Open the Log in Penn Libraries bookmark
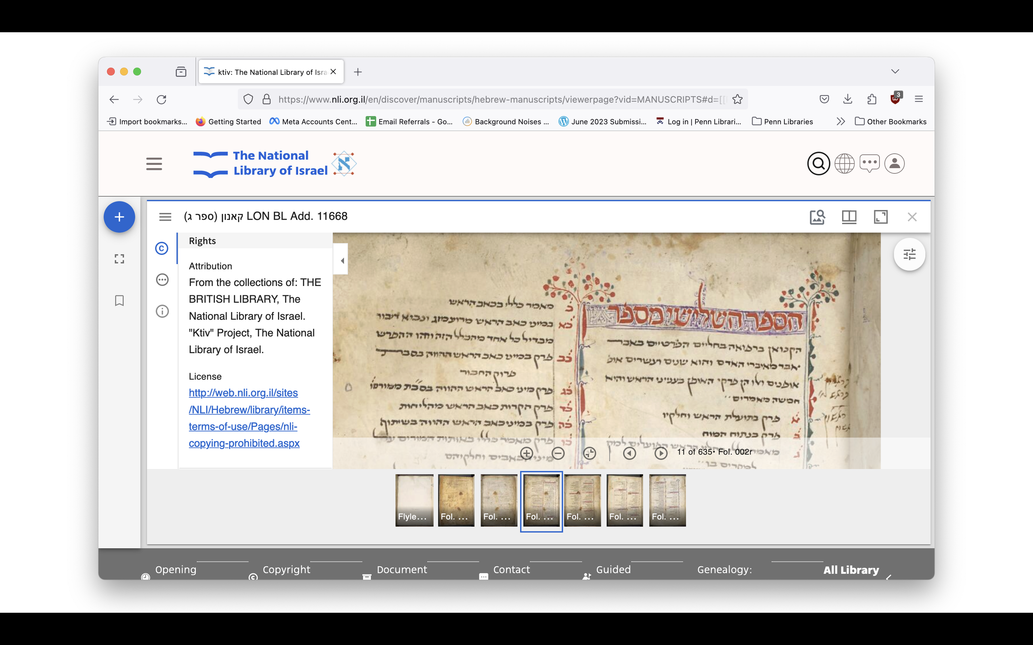Screen dimensions: 1033x645 tap(699, 121)
